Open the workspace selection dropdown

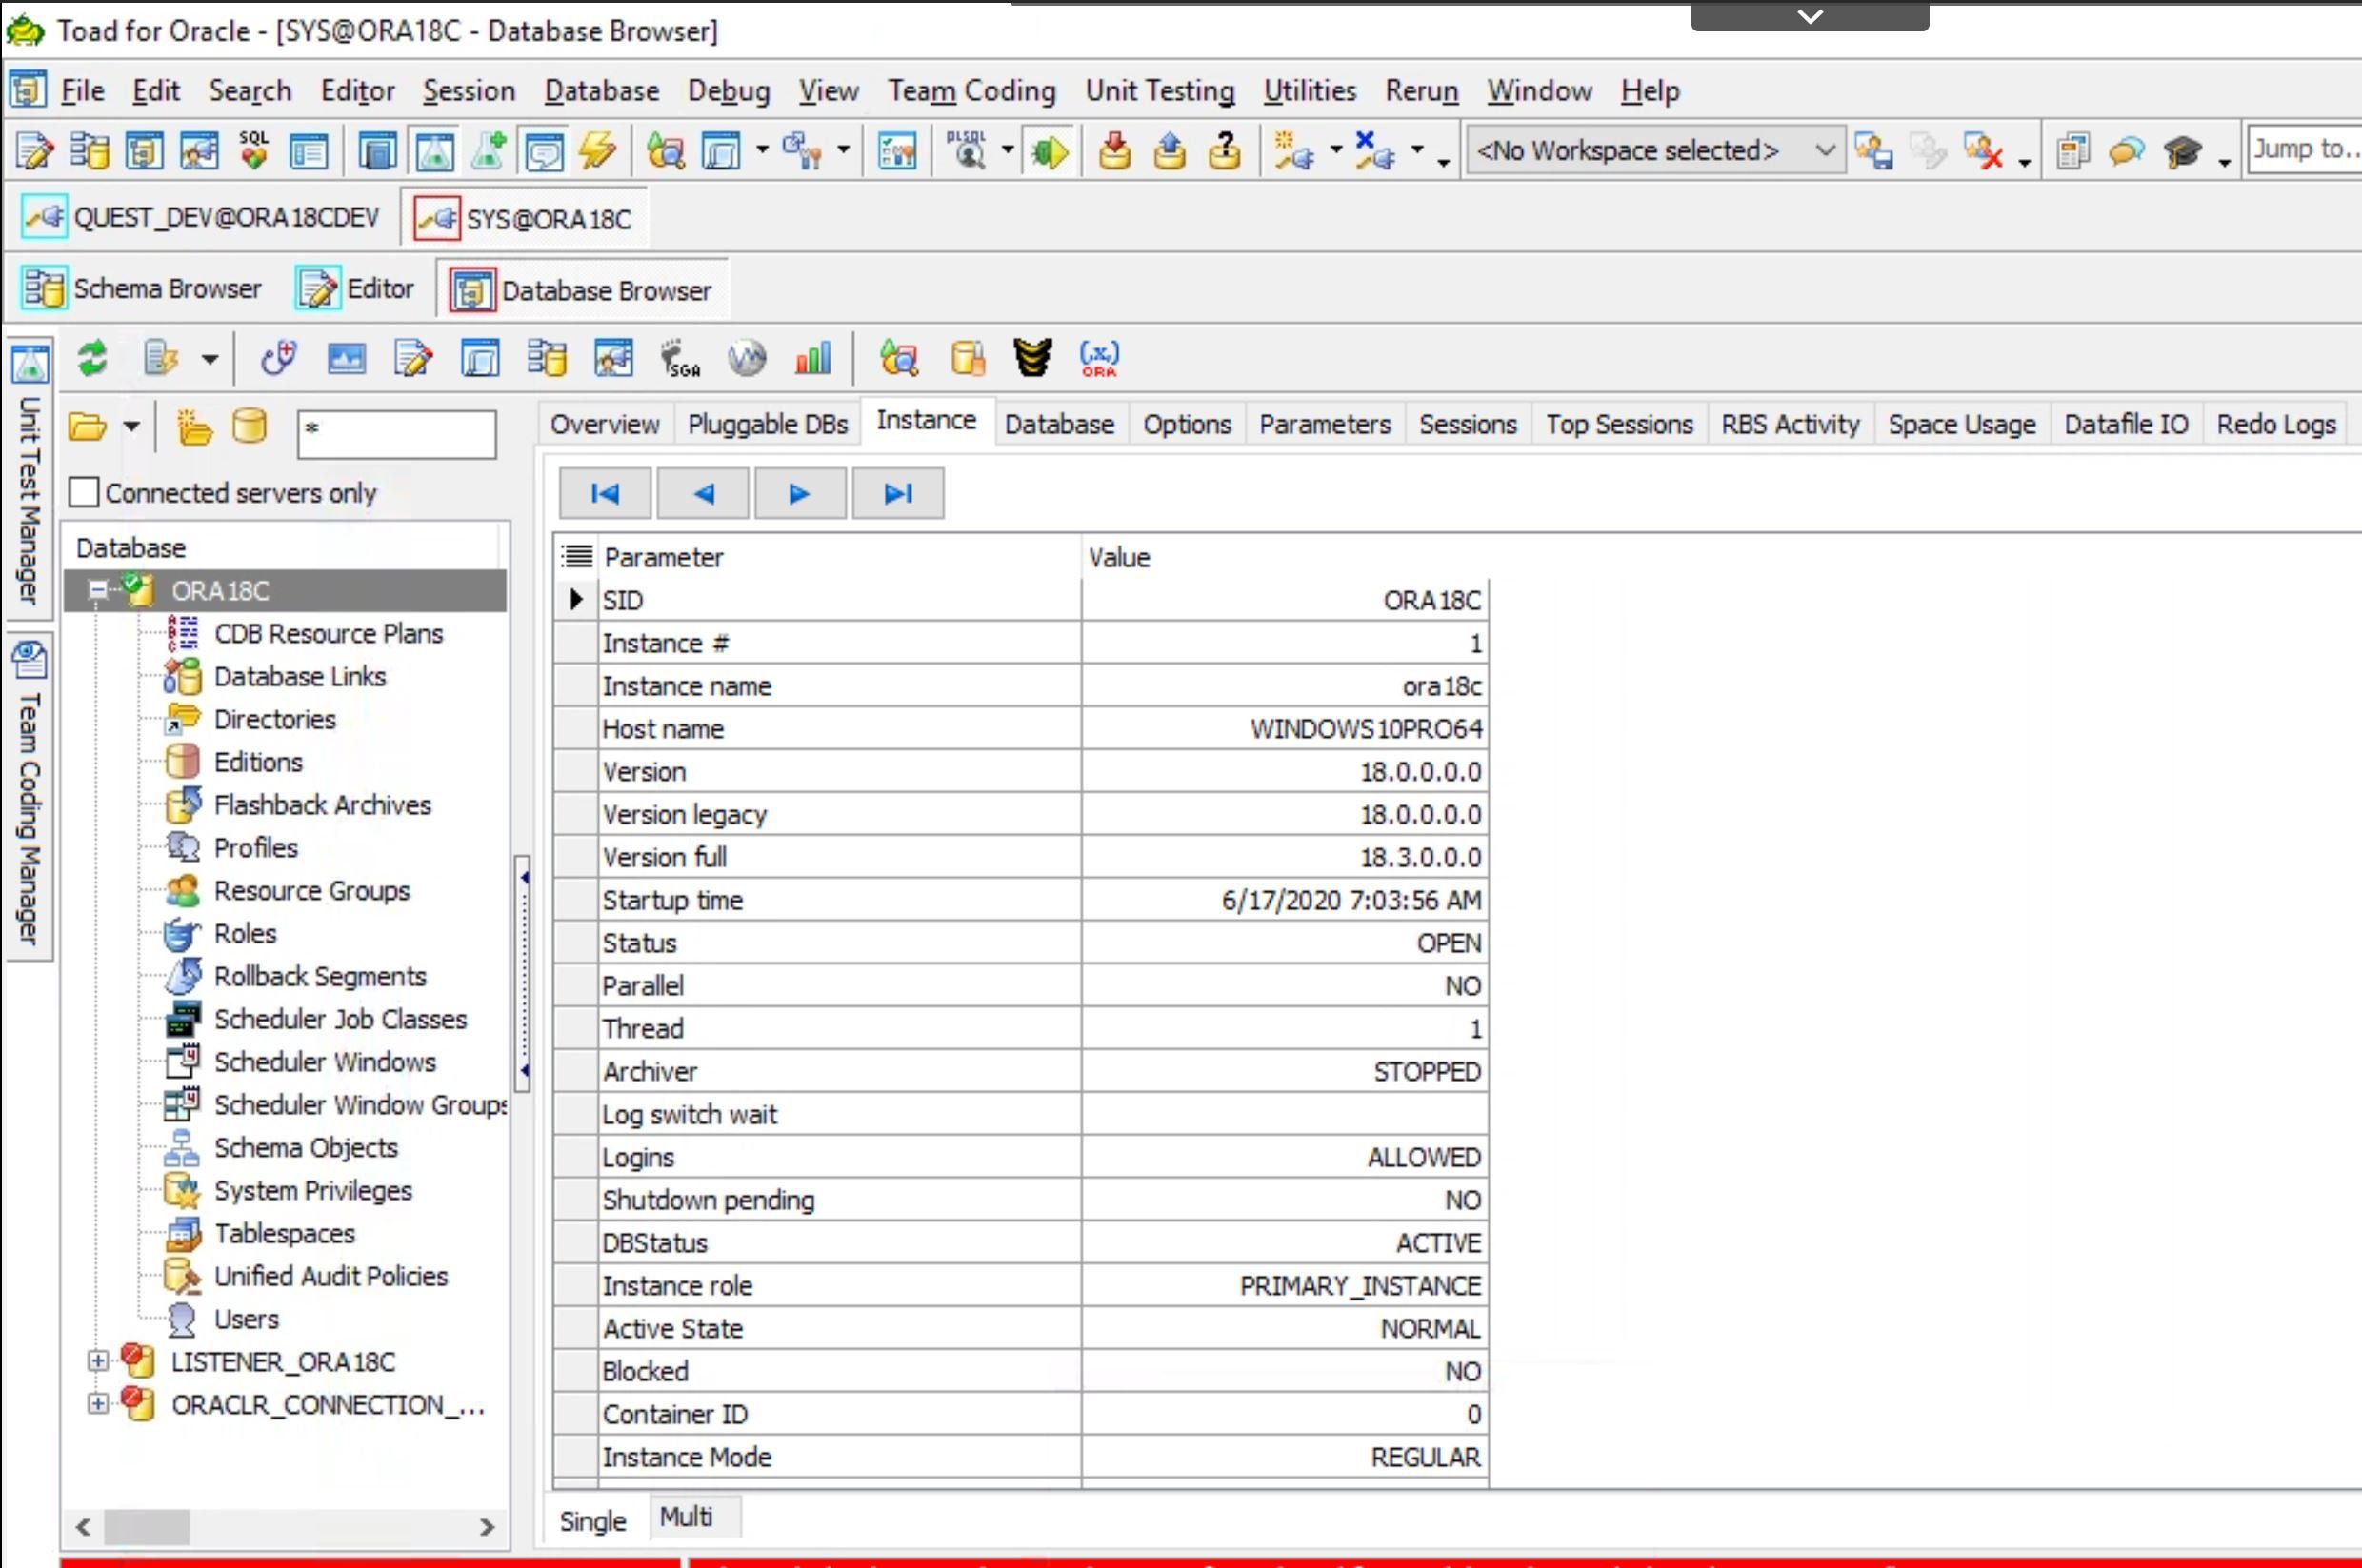pyautogui.click(x=1825, y=150)
